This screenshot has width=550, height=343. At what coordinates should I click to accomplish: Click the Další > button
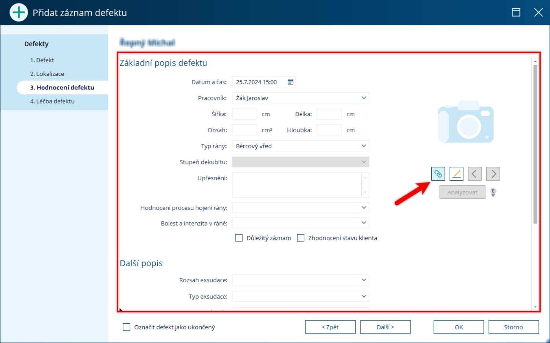385,327
